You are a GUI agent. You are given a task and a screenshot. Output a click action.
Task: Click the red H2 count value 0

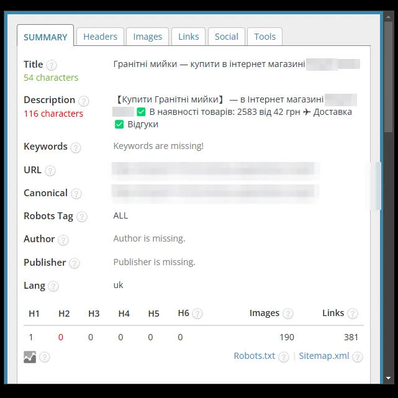[x=61, y=337]
